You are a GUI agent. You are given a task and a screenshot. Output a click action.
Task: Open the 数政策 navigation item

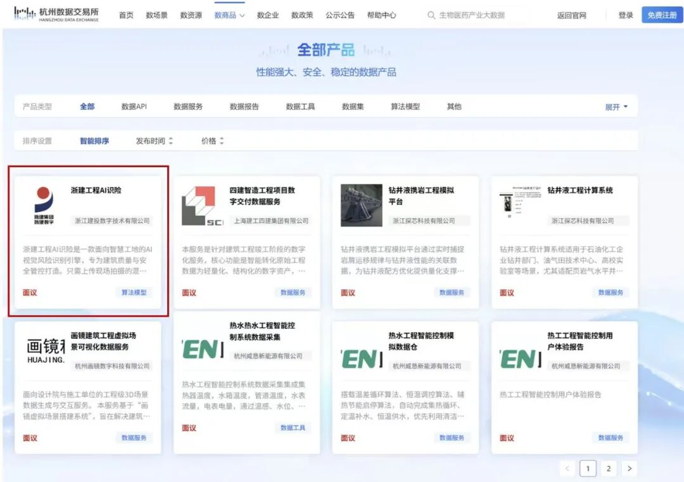302,15
